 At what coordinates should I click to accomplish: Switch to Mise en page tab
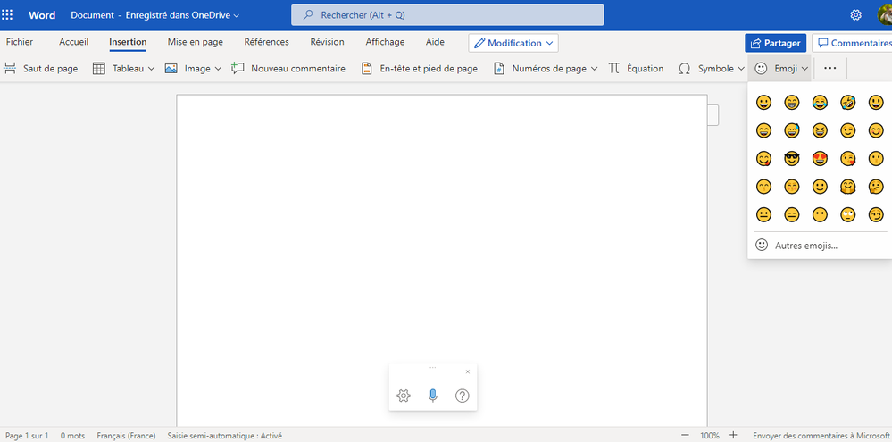click(x=196, y=42)
